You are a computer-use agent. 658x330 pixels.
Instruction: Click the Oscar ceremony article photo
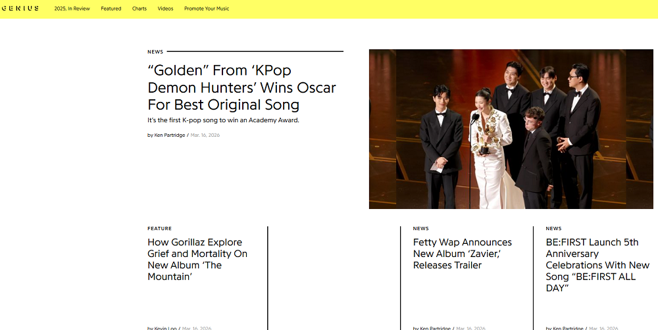point(511,129)
